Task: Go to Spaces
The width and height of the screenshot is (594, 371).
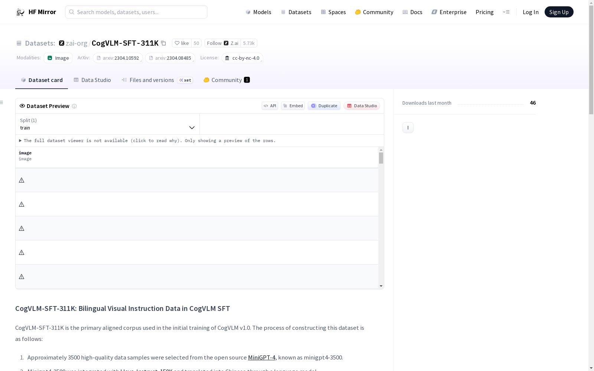Action: point(333,12)
